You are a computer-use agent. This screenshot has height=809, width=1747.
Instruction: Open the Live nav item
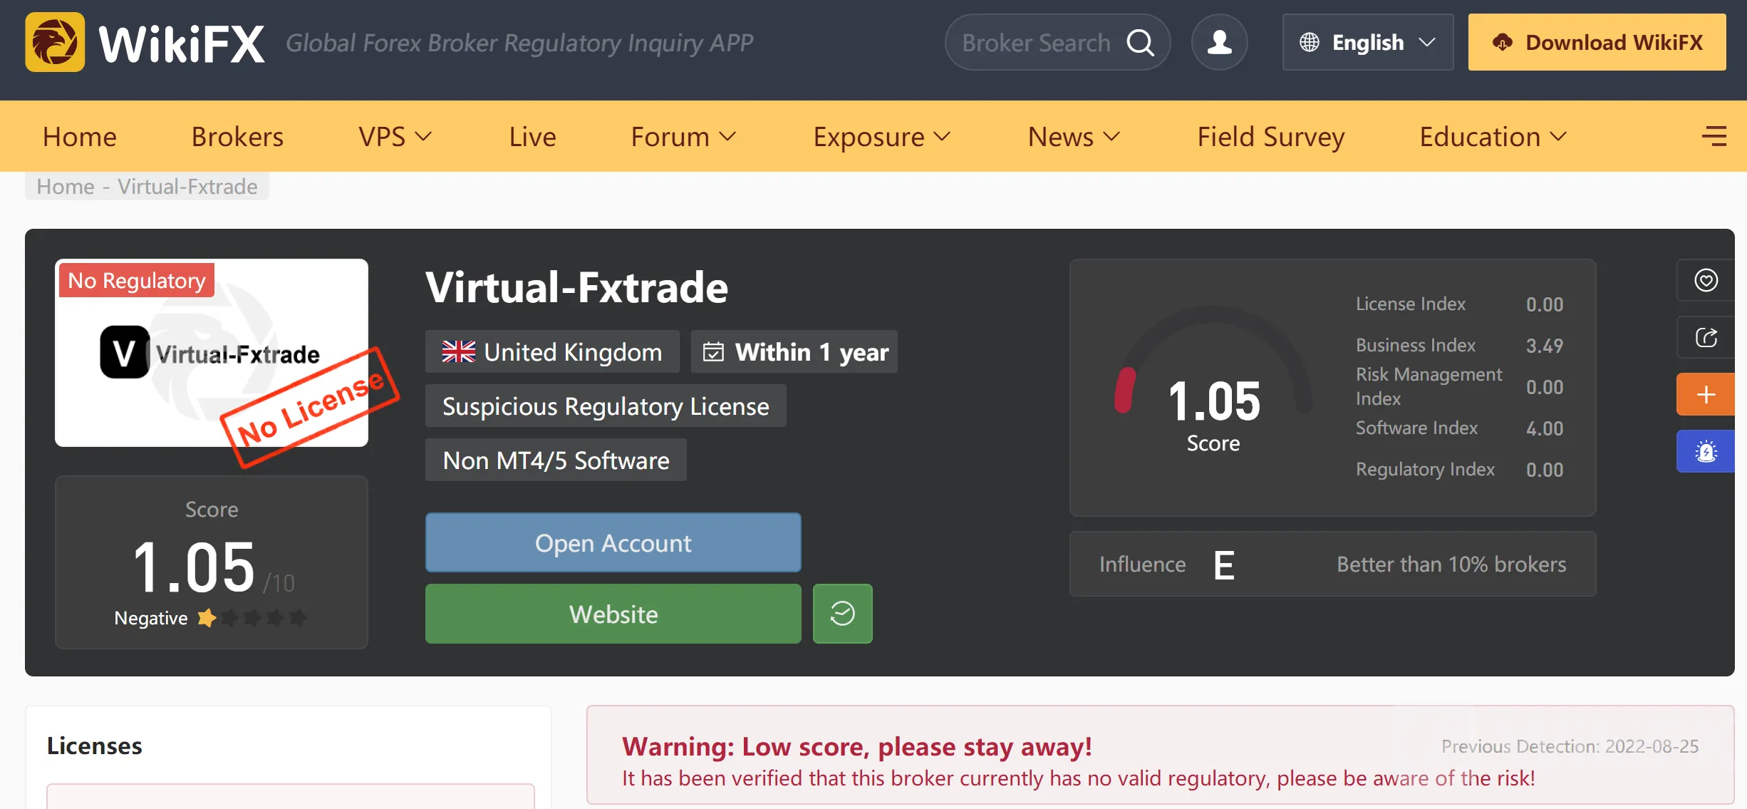[532, 136]
